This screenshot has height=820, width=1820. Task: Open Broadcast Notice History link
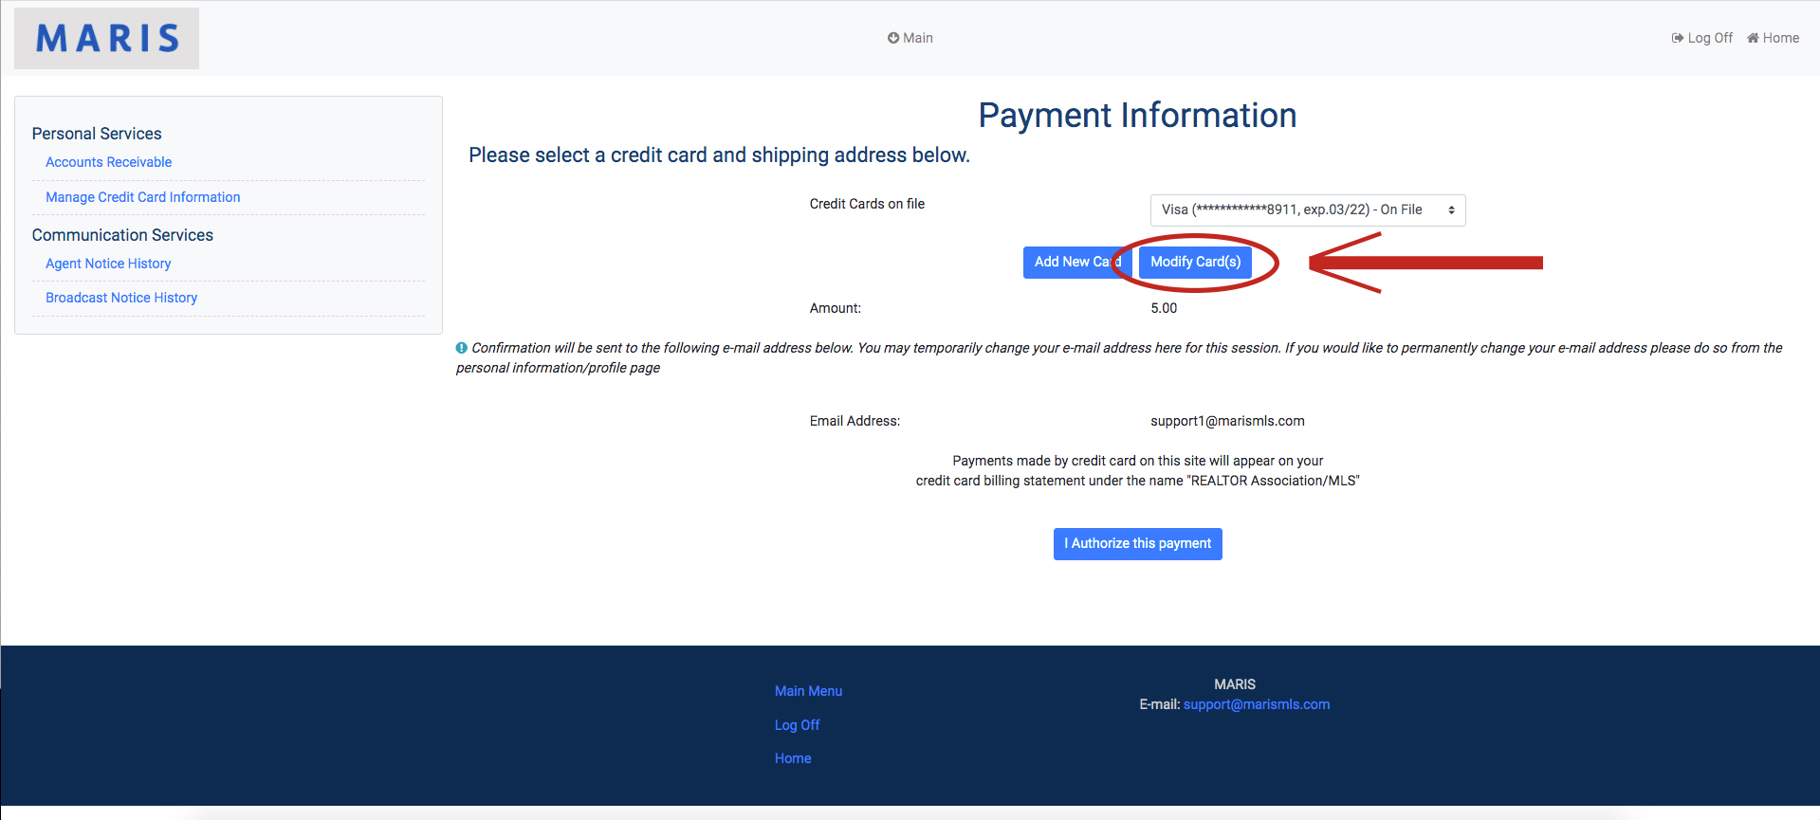tap(121, 298)
